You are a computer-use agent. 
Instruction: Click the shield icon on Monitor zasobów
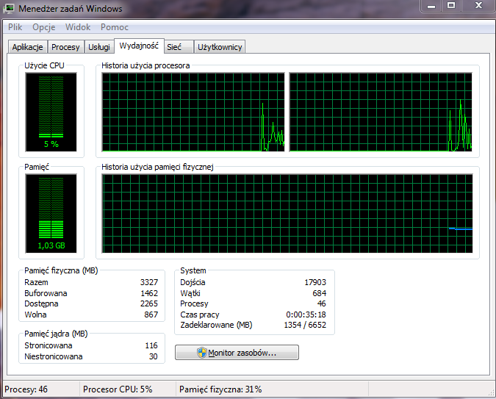(x=201, y=353)
